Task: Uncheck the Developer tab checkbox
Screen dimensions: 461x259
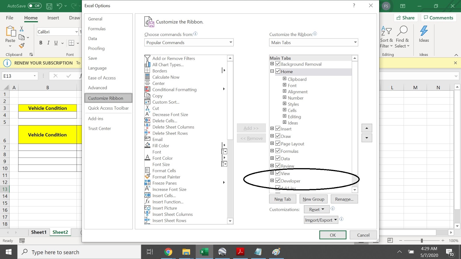Action: [x=278, y=180]
